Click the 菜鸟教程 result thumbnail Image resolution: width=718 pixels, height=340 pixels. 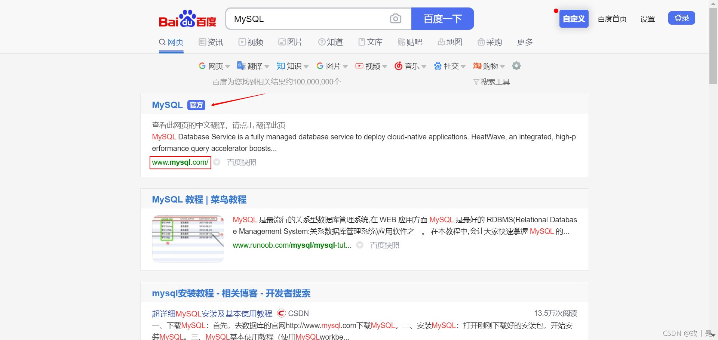click(x=188, y=238)
